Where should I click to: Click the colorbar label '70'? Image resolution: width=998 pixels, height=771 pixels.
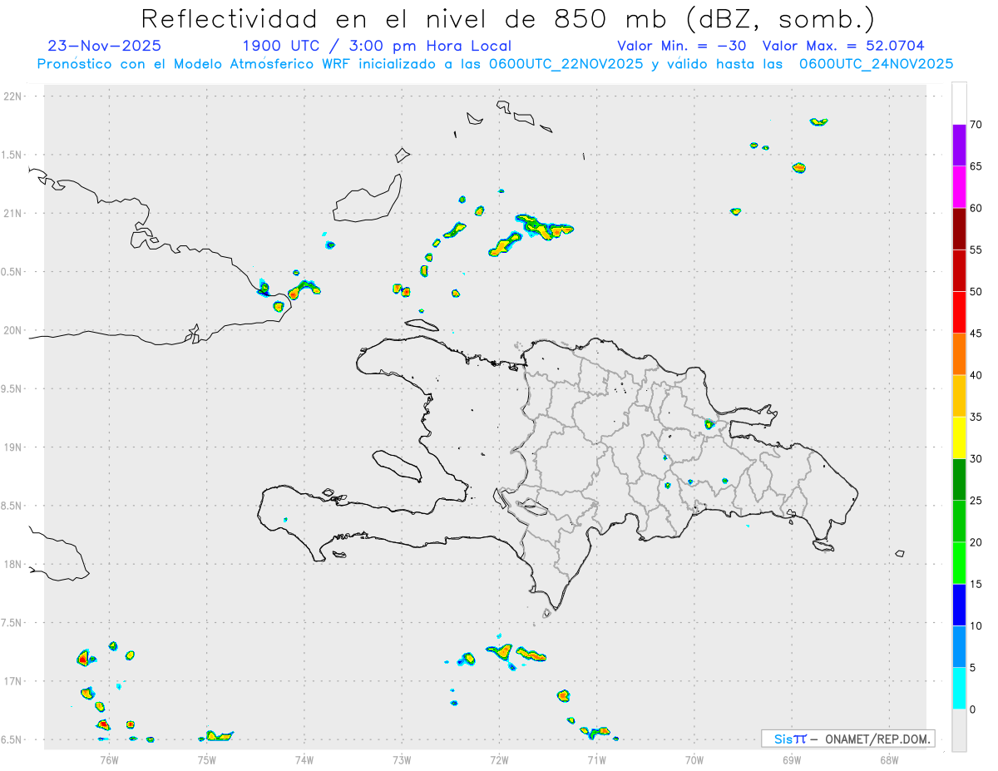tap(976, 125)
